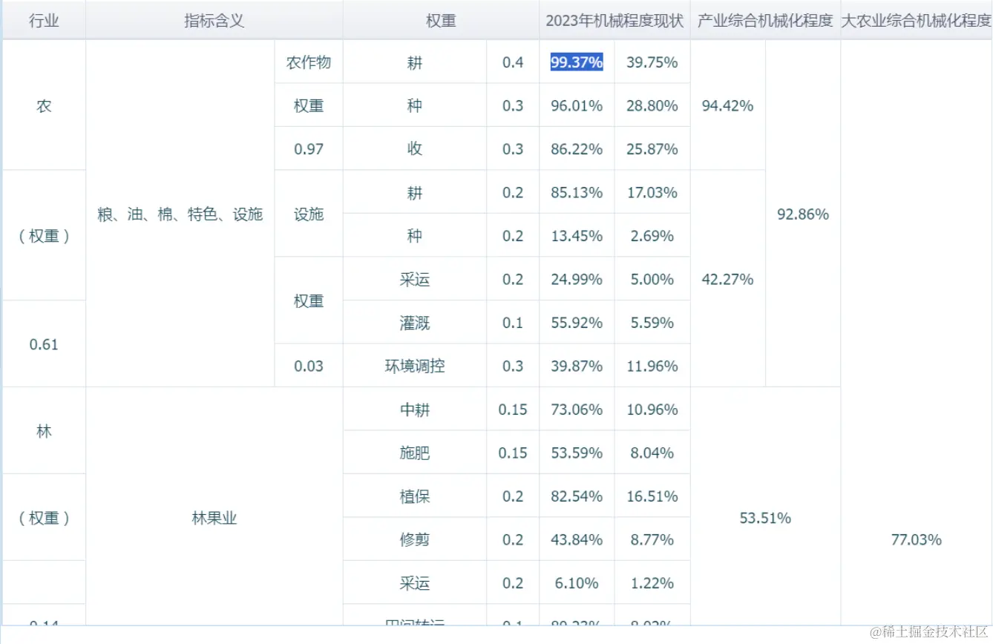This screenshot has width=993, height=644.
Task: Click the 大农业综合机械化程度 header
Action: (917, 20)
